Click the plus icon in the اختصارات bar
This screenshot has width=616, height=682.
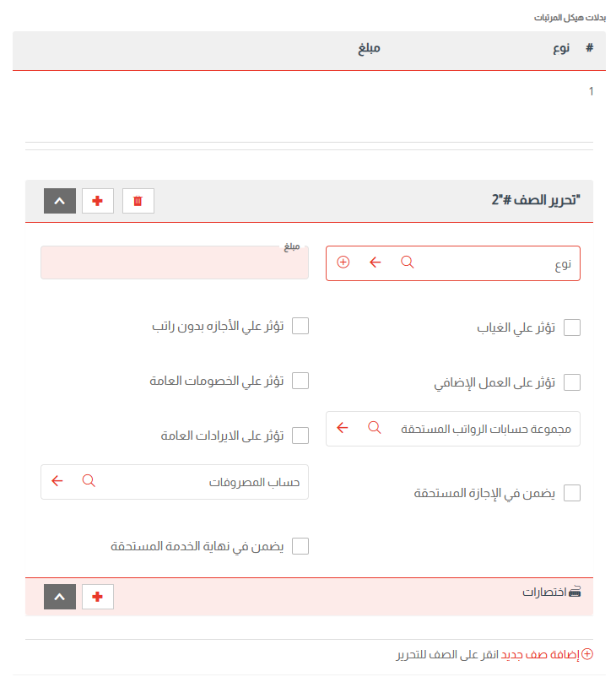click(x=97, y=596)
